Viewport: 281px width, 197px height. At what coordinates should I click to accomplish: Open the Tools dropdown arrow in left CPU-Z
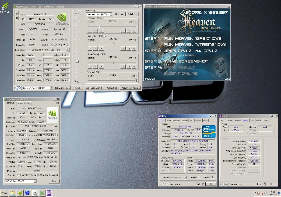203,184
